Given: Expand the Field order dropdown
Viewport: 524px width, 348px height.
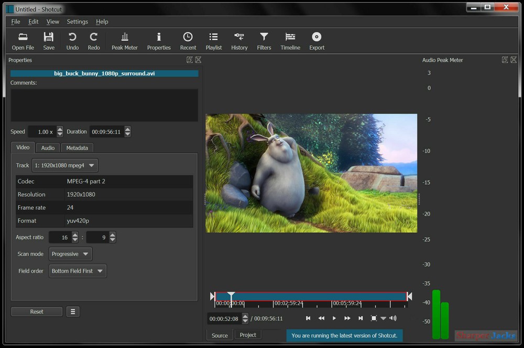Looking at the screenshot, I should click(x=78, y=271).
